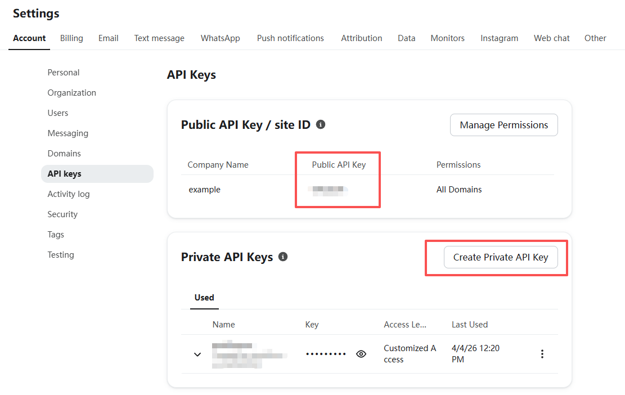Open Personal in the sidebar

64,73
